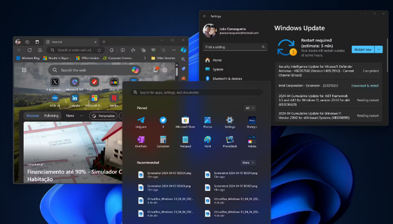Open Windows Blog favorite in Edge
This screenshot has height=224, width=393.
point(28,58)
